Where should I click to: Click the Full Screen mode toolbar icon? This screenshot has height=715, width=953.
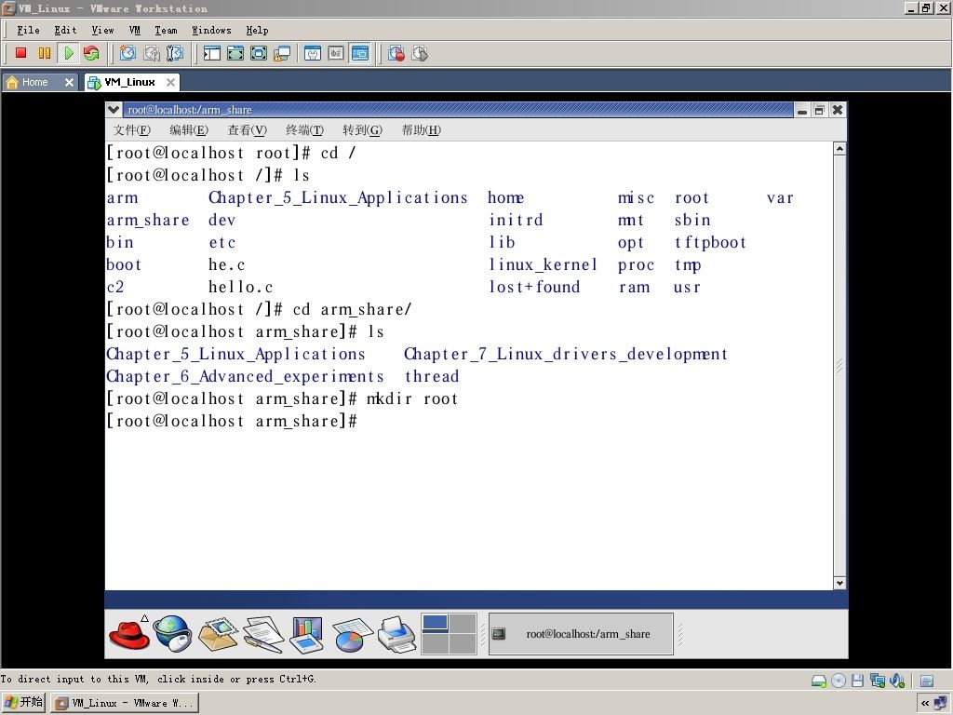tap(259, 53)
